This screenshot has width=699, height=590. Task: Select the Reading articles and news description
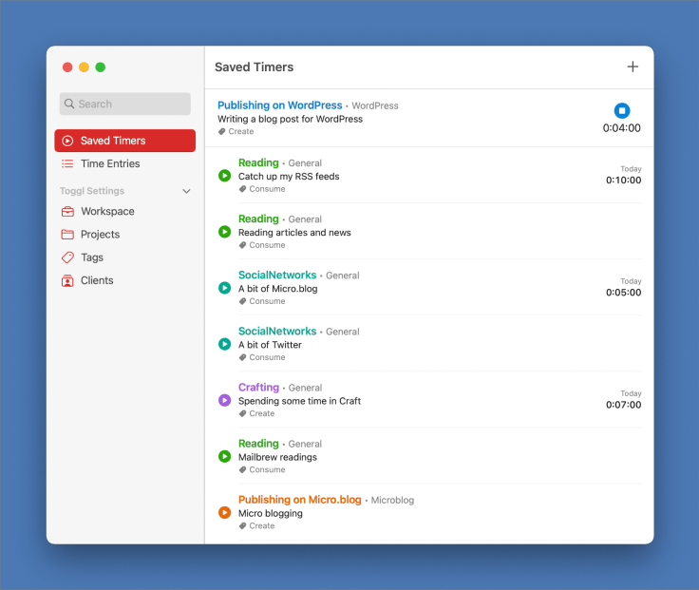point(294,233)
